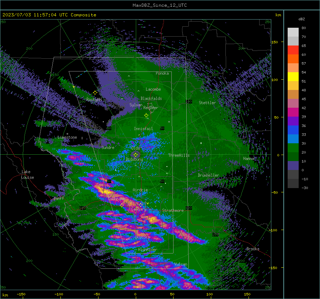Click the Banff map label
Viewport: 320px width, 299px height.
59,198
